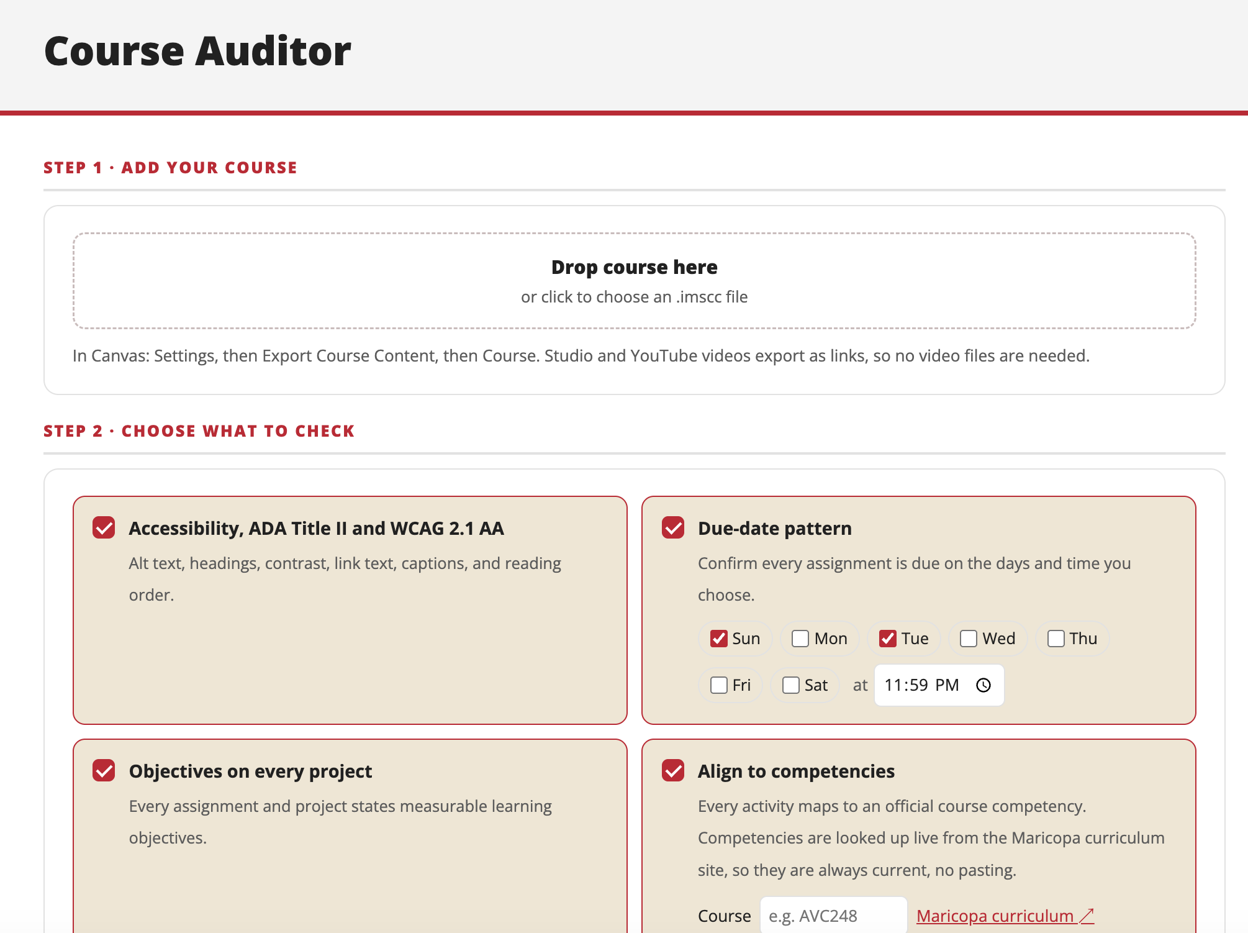1248x933 pixels.
Task: Click the Course code field (e.g. AVC248)
Action: point(834,916)
